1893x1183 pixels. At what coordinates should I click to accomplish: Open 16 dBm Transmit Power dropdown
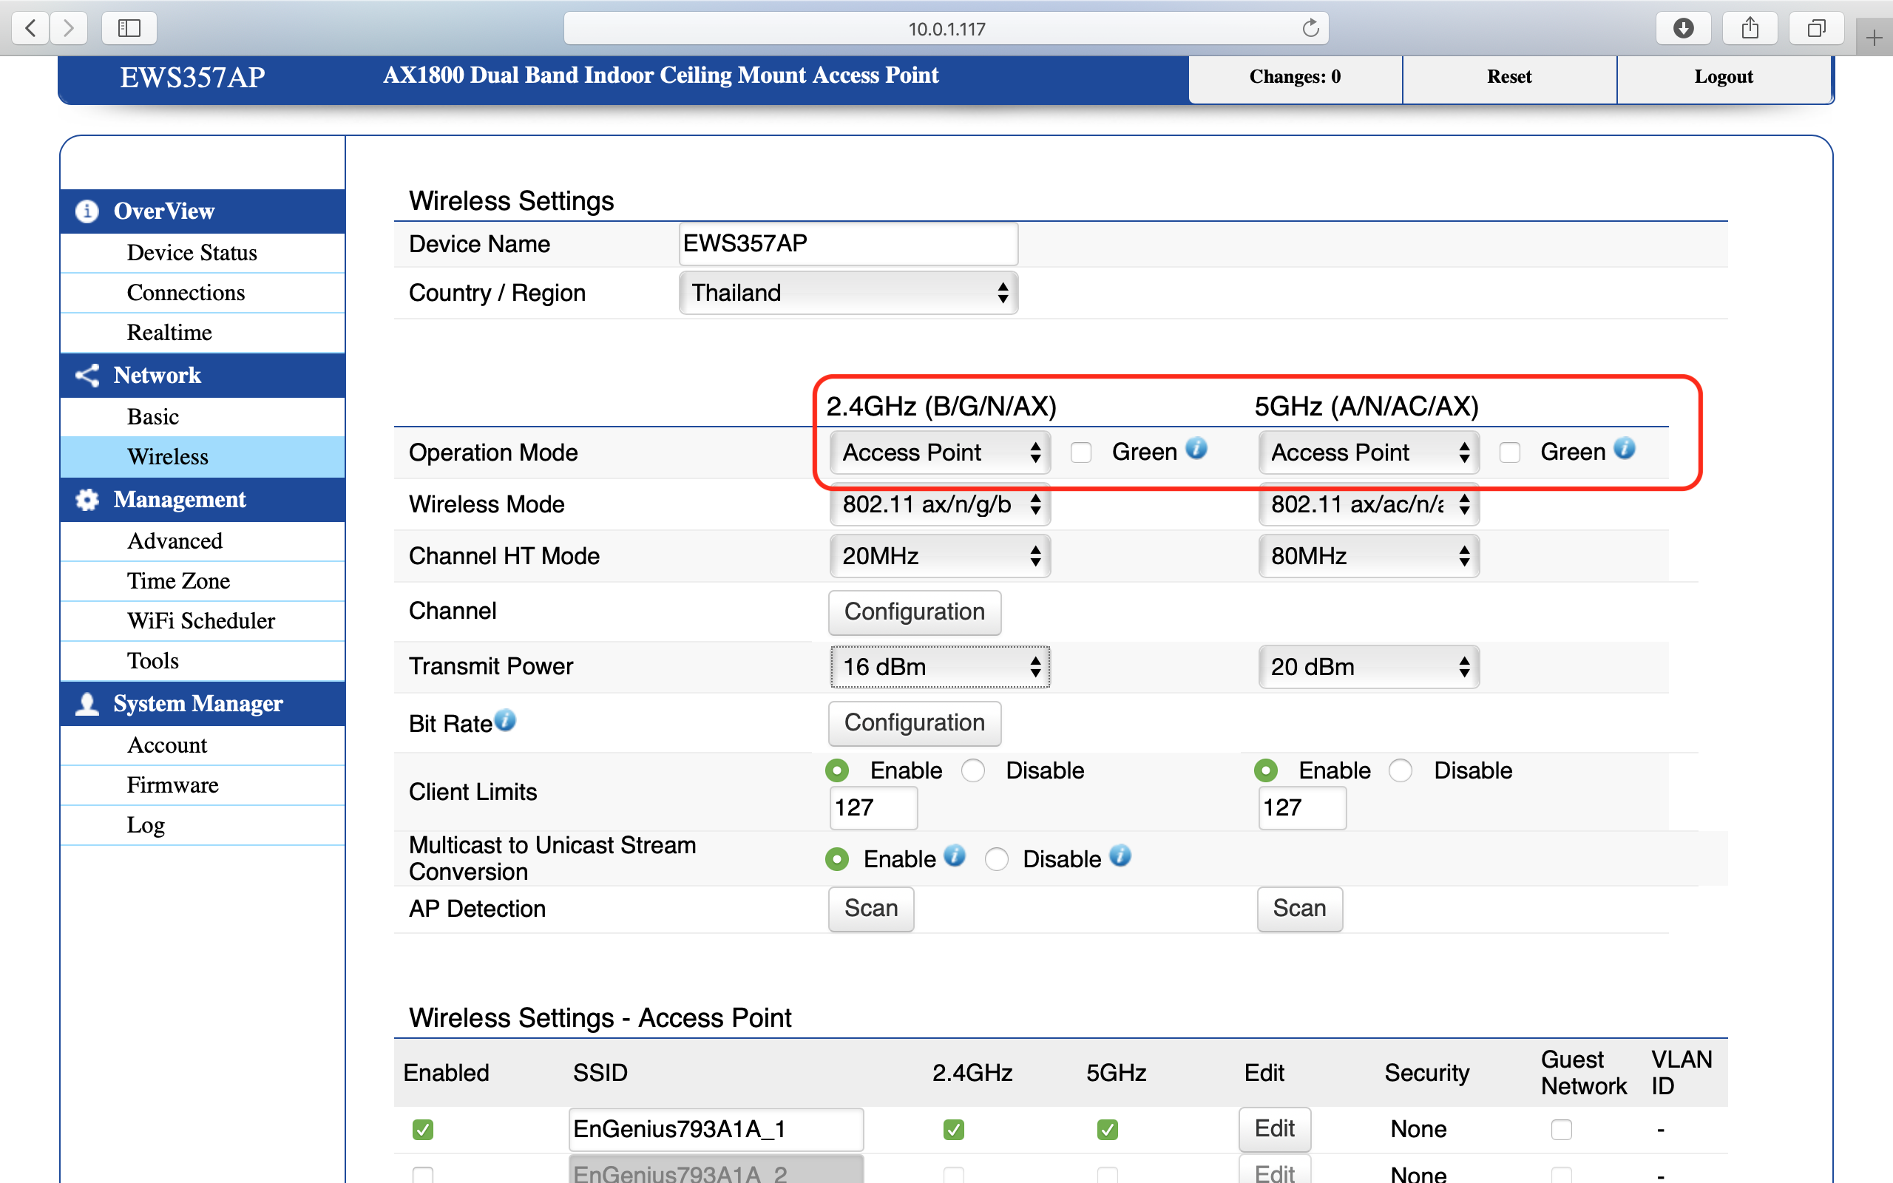[x=939, y=667]
